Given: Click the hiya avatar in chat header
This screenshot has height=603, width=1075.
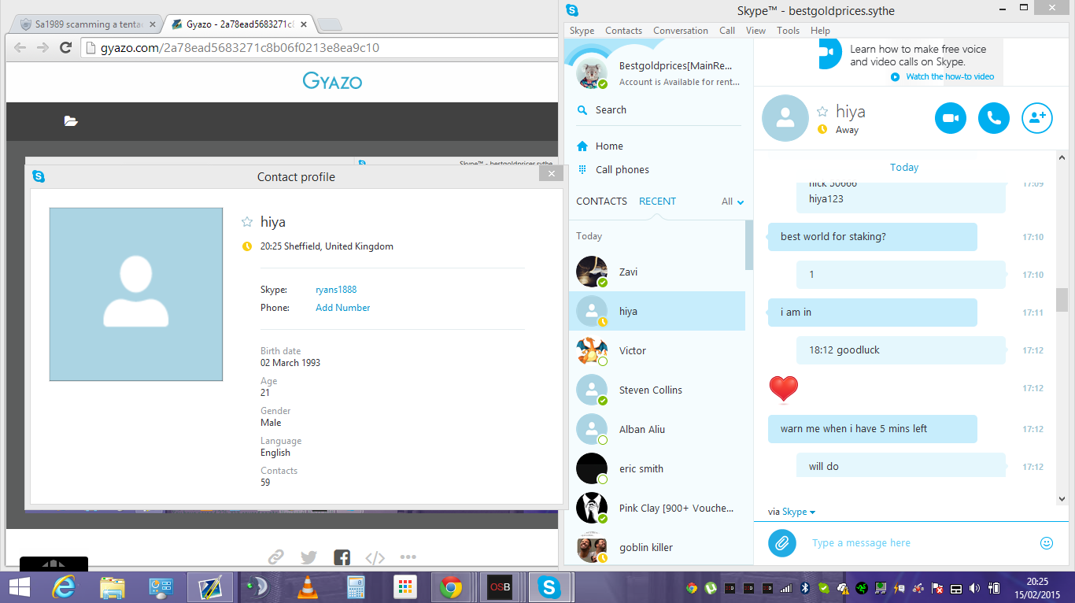Looking at the screenshot, I should [785, 118].
